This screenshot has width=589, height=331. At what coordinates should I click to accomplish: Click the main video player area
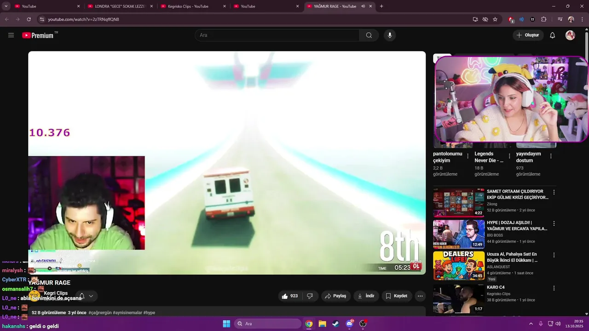227,163
